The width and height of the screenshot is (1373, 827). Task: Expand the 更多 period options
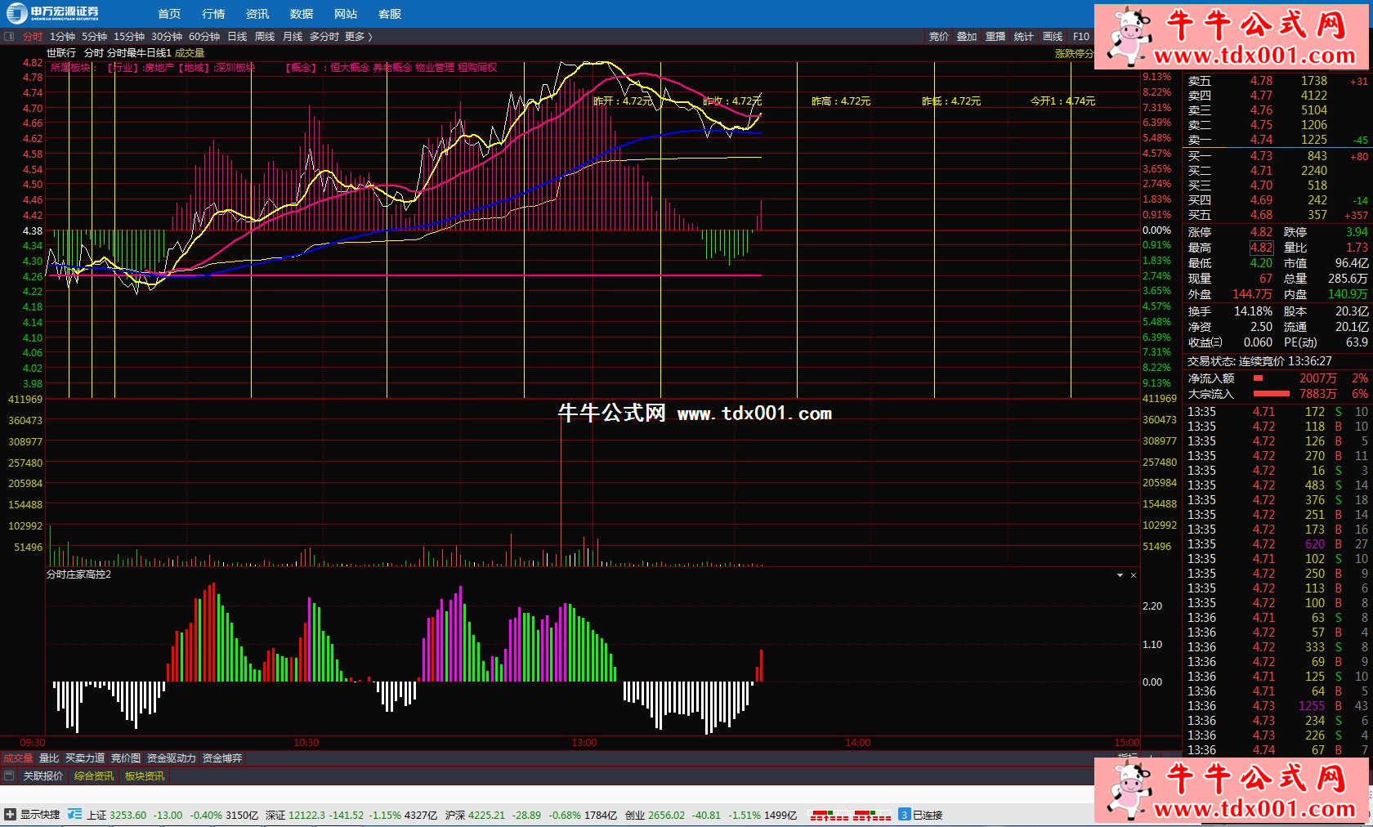tap(358, 37)
